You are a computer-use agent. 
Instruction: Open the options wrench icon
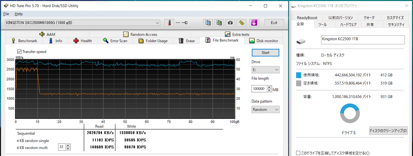click(241, 23)
